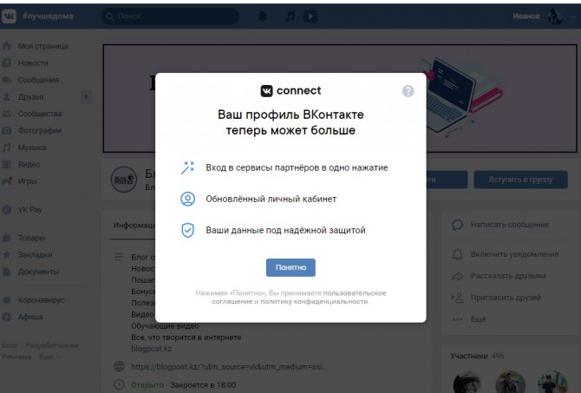Viewport: 581px width, 393px height.
Task: Click the Вступить в группу button
Action: (520, 180)
